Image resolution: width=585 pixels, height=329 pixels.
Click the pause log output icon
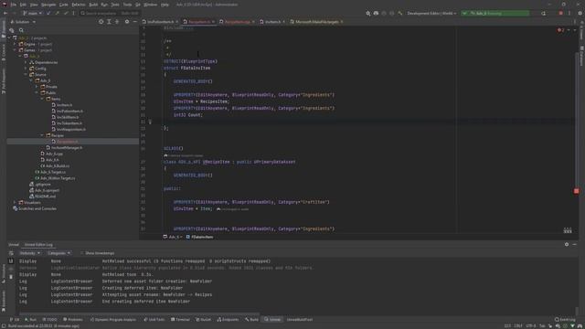(x=11, y=261)
